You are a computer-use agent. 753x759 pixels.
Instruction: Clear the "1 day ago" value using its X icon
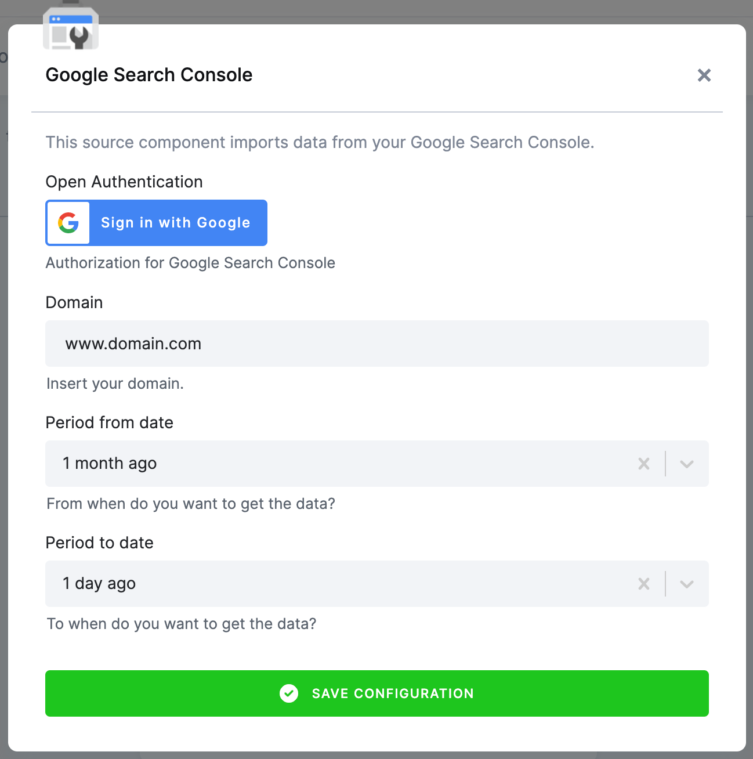(x=644, y=584)
